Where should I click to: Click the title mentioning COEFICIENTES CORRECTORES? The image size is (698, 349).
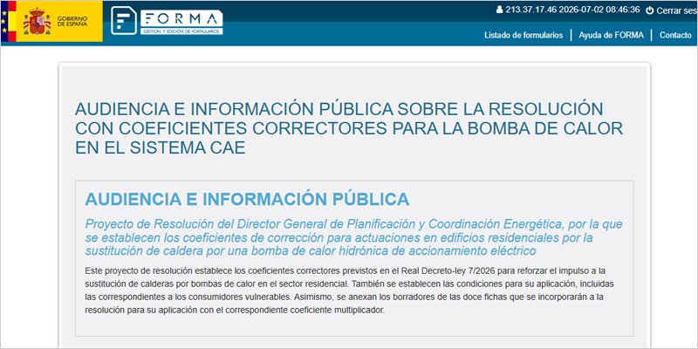point(349,128)
